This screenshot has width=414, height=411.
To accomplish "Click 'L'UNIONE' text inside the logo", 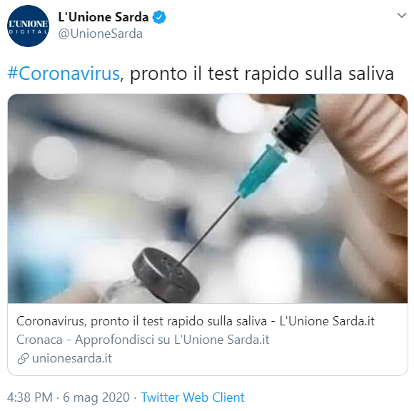I will 28,24.
